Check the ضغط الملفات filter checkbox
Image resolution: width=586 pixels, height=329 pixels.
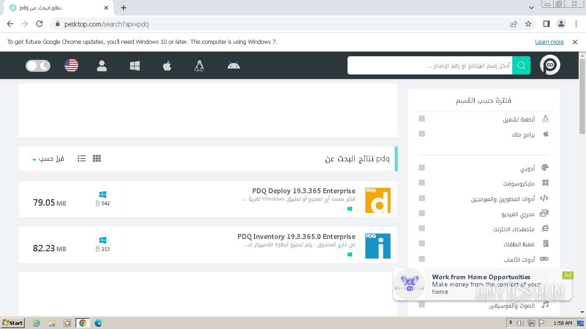pos(422,244)
